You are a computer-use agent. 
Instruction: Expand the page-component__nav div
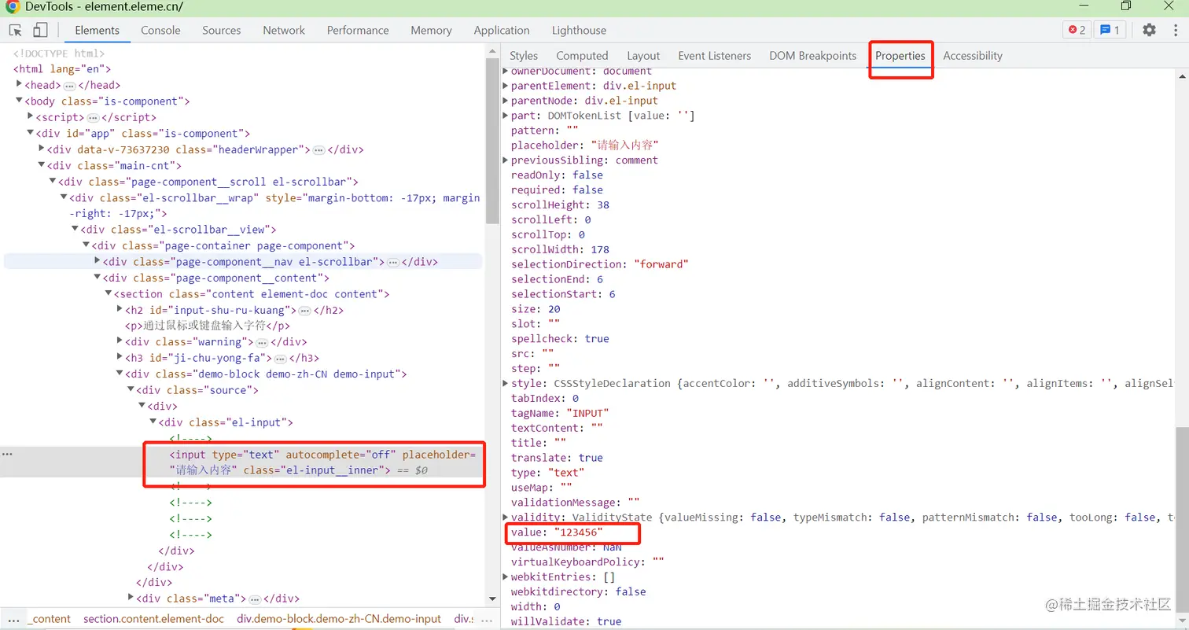[98, 261]
